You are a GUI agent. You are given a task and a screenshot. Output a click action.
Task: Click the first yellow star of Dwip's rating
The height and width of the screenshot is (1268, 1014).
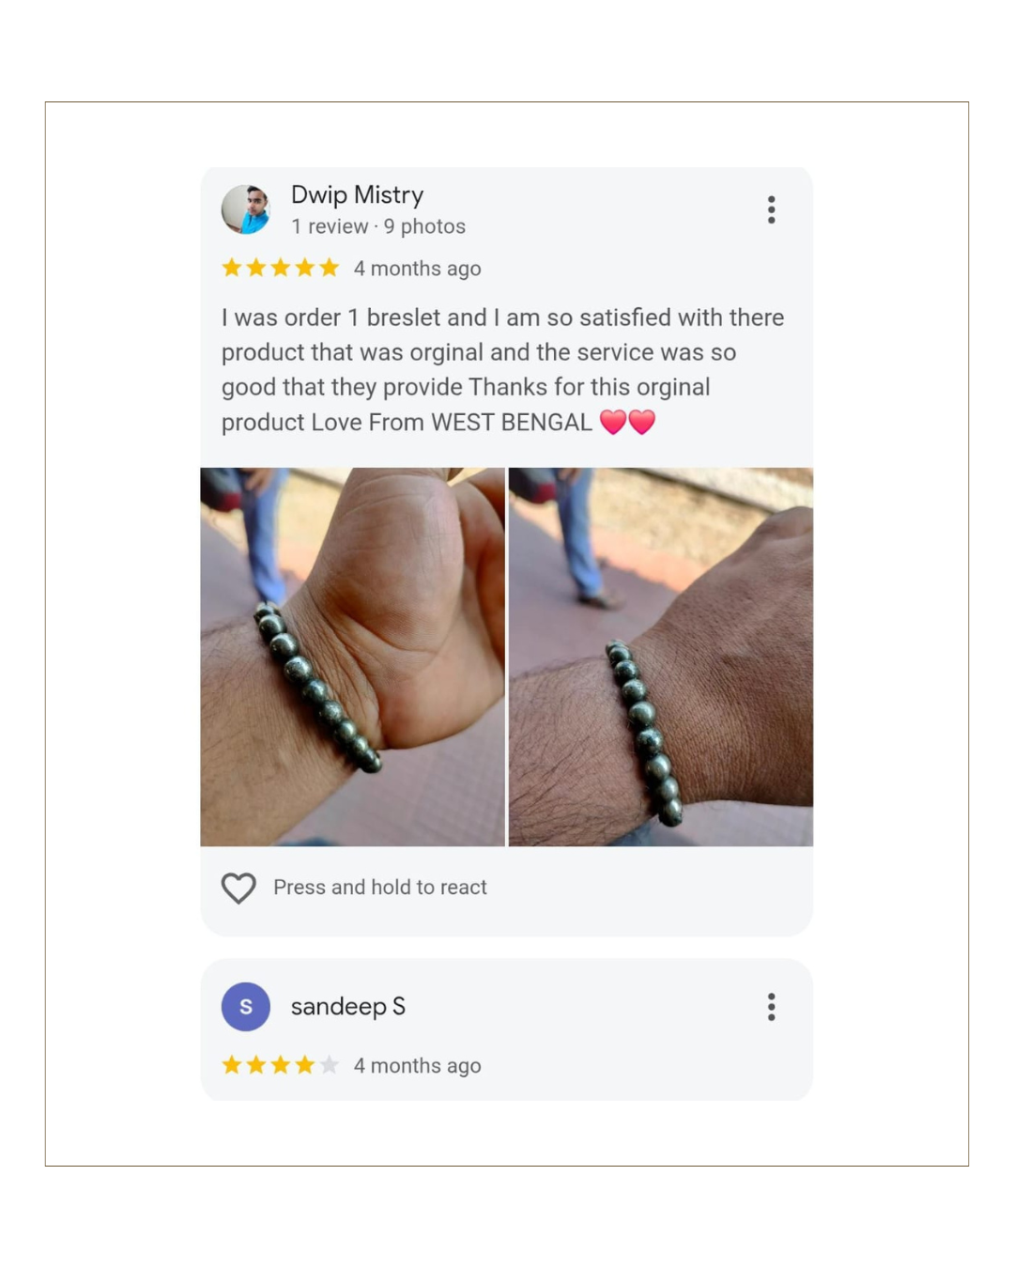(x=232, y=268)
